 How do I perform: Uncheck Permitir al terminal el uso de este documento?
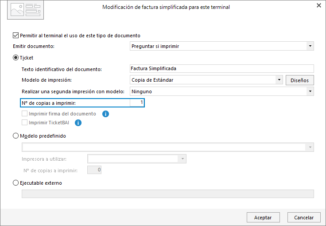(x=16, y=35)
